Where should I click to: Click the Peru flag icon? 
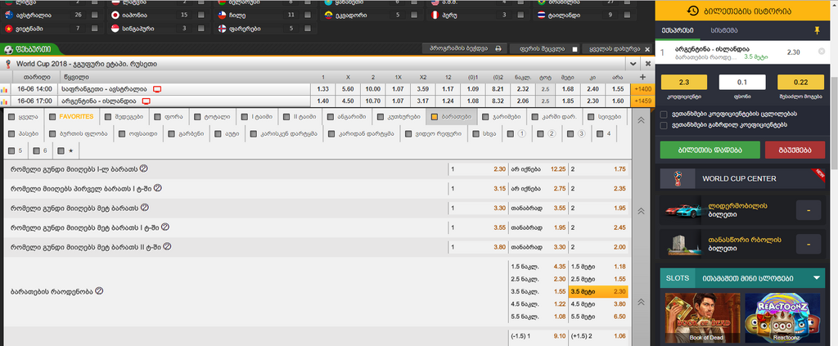click(x=435, y=15)
